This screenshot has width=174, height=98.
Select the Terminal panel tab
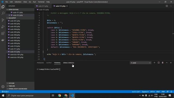point(57,63)
